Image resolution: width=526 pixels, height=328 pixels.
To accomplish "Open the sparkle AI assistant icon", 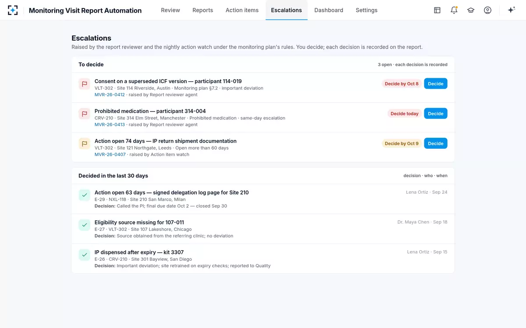I will click(x=511, y=10).
